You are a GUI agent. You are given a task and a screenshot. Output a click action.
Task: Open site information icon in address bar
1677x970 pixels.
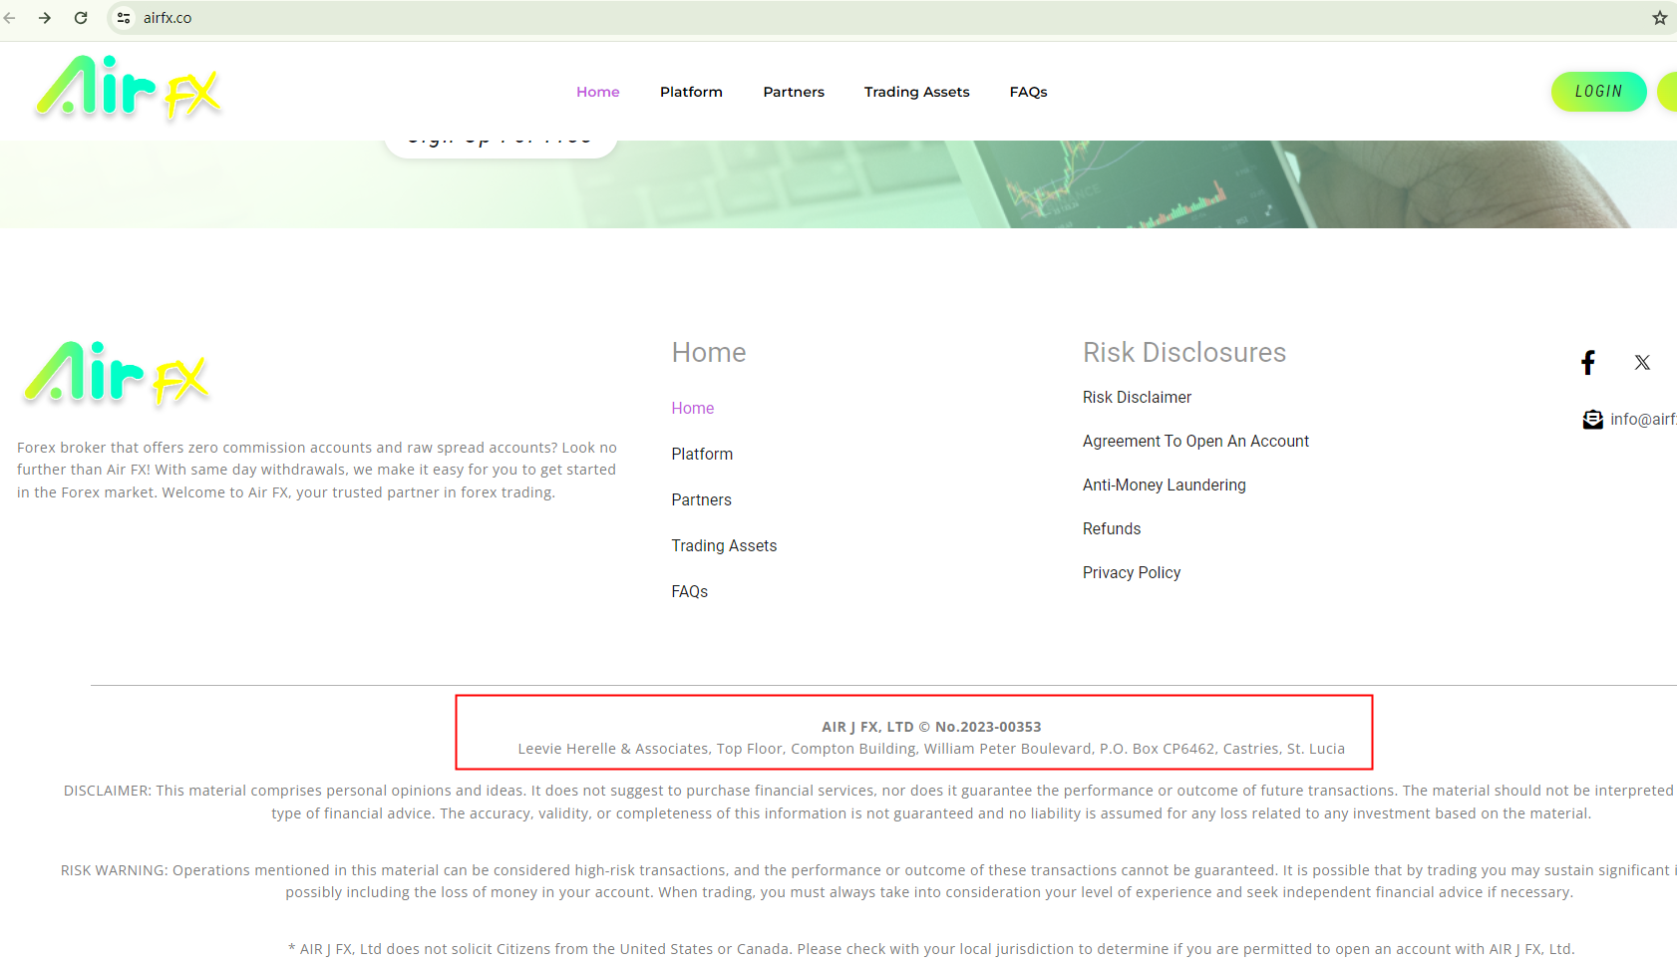click(x=124, y=18)
